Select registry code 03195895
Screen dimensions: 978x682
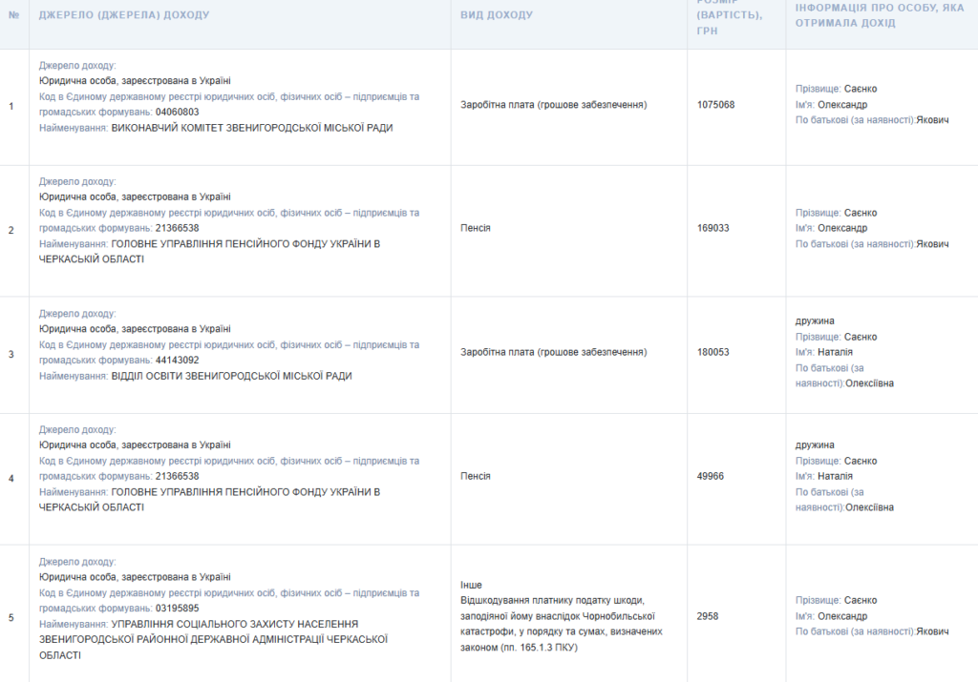point(177,609)
